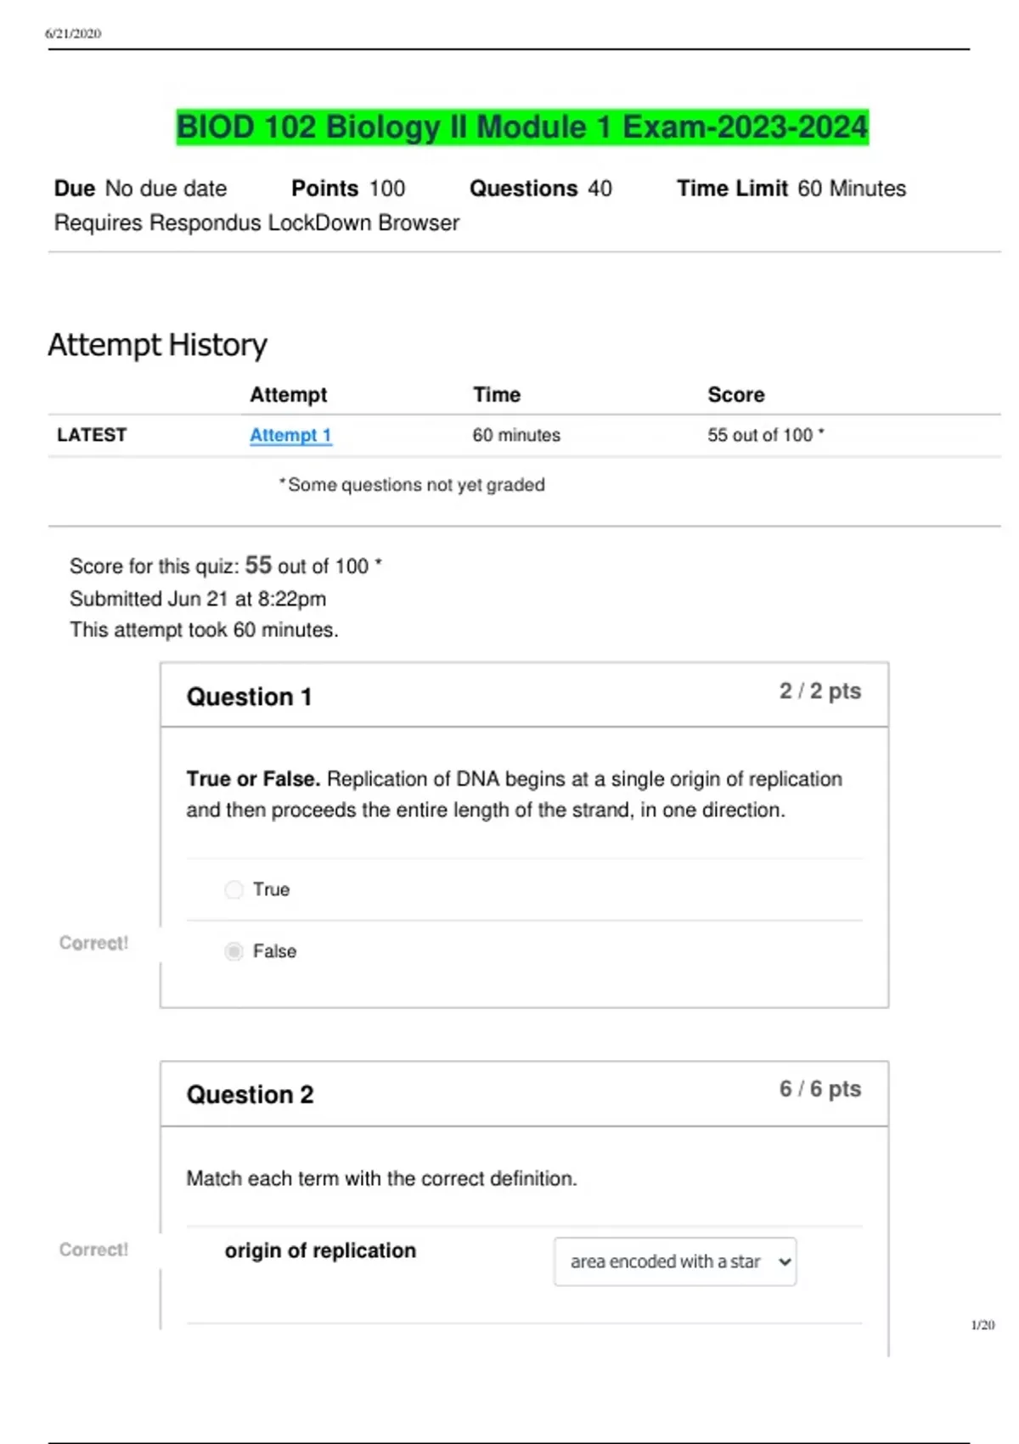Open the Attempt 1 link

(x=290, y=434)
